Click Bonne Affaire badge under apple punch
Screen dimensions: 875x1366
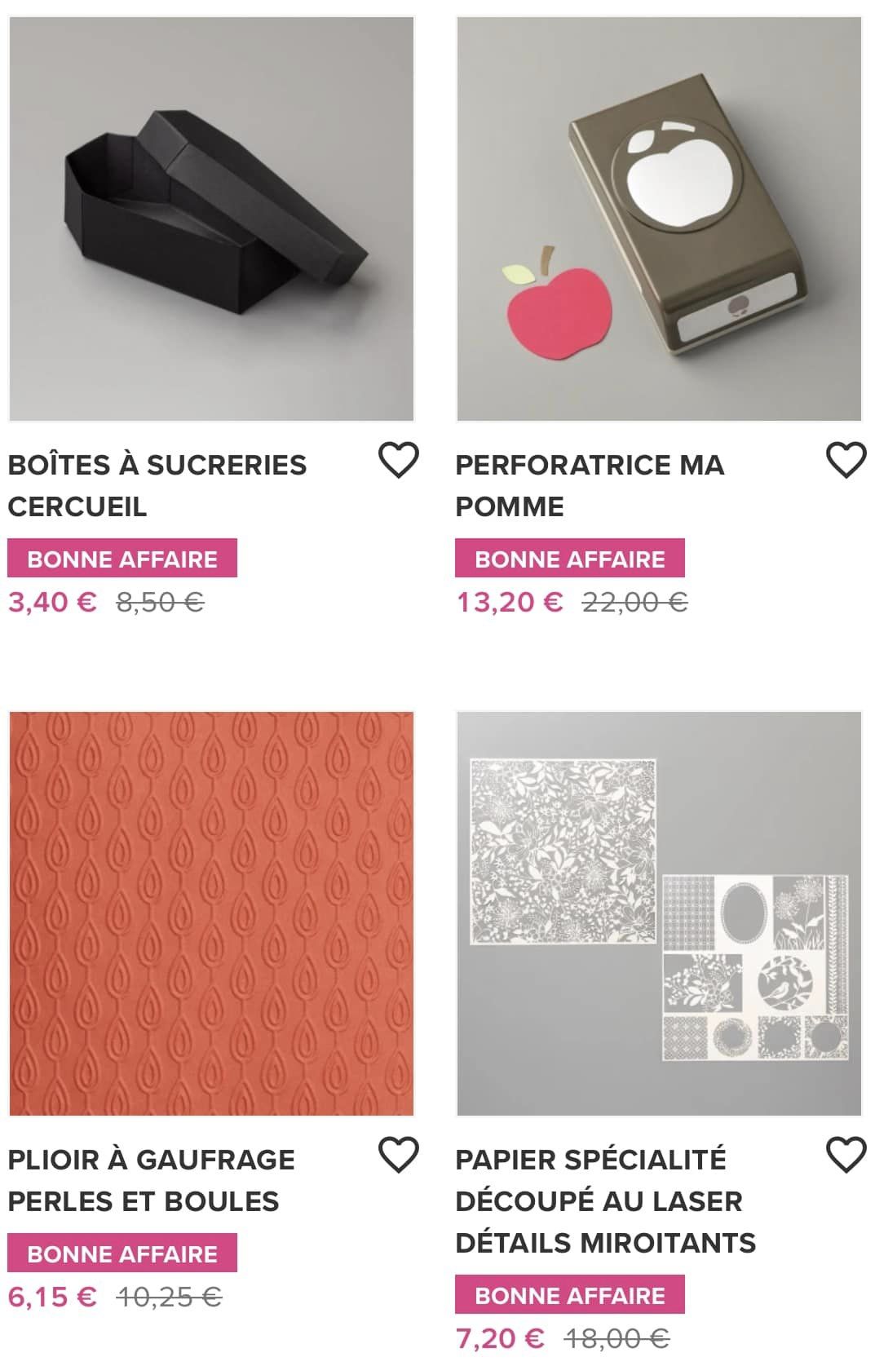click(570, 559)
